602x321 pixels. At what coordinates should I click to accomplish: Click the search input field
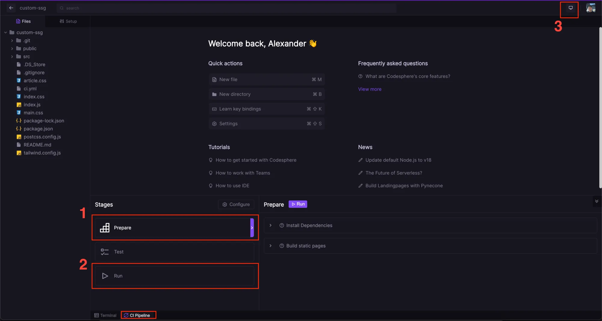click(226, 8)
